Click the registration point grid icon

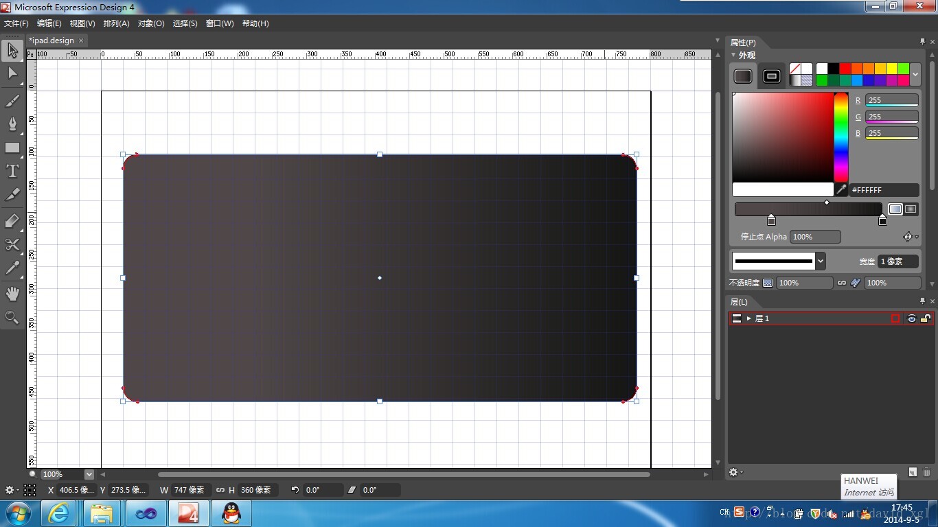pyautogui.click(x=30, y=490)
